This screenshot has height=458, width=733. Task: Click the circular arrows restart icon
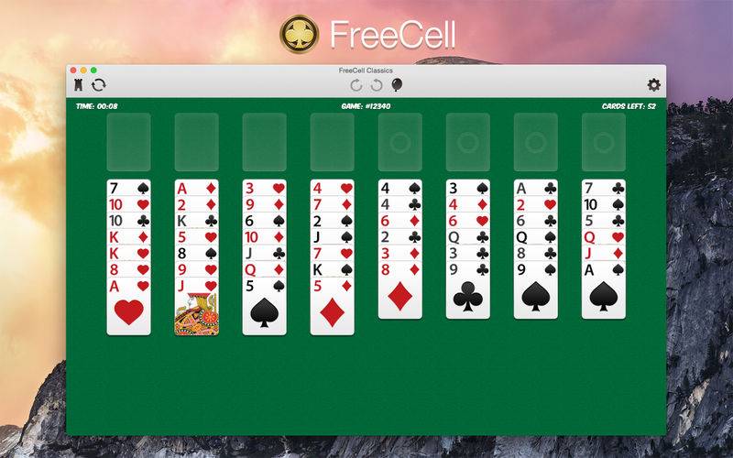99,85
